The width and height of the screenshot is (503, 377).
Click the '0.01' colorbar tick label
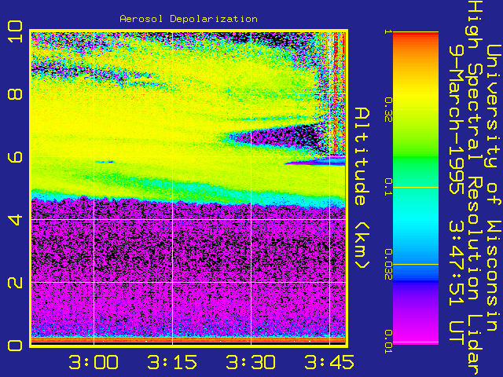[x=387, y=342]
